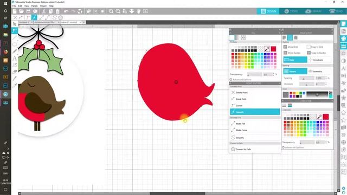Click the highlighted Smooth icon in the point editing bar

pyautogui.click(x=34, y=17)
